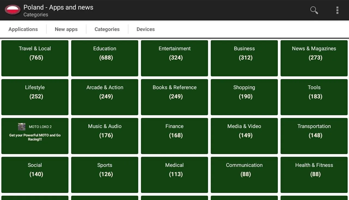Open Arcade & Action category
This screenshot has width=349, height=200.
(x=105, y=97)
